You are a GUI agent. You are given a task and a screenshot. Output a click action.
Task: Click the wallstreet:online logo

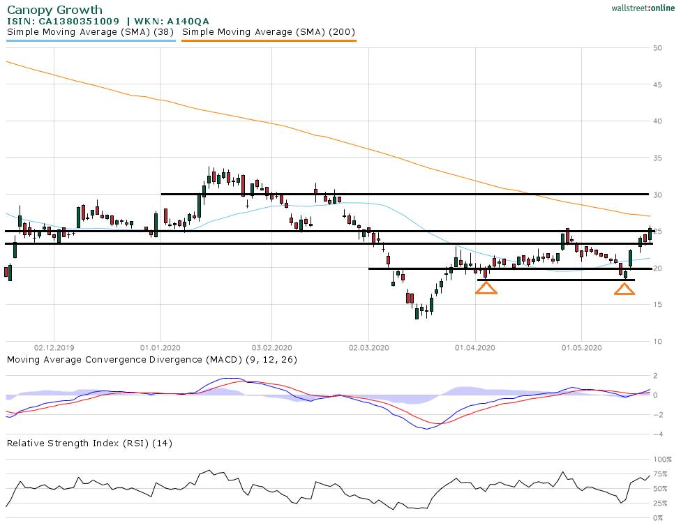(643, 8)
